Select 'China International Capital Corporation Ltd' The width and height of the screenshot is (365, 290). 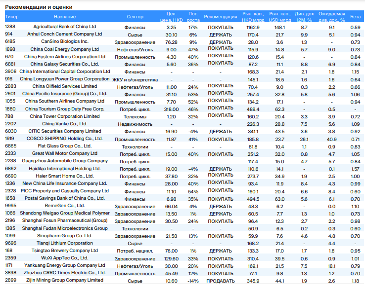pos(65,72)
